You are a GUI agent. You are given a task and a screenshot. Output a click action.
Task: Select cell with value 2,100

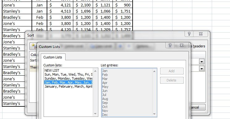[x=83, y=5]
